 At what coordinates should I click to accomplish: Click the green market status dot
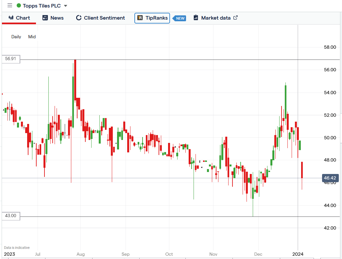pyautogui.click(x=19, y=6)
